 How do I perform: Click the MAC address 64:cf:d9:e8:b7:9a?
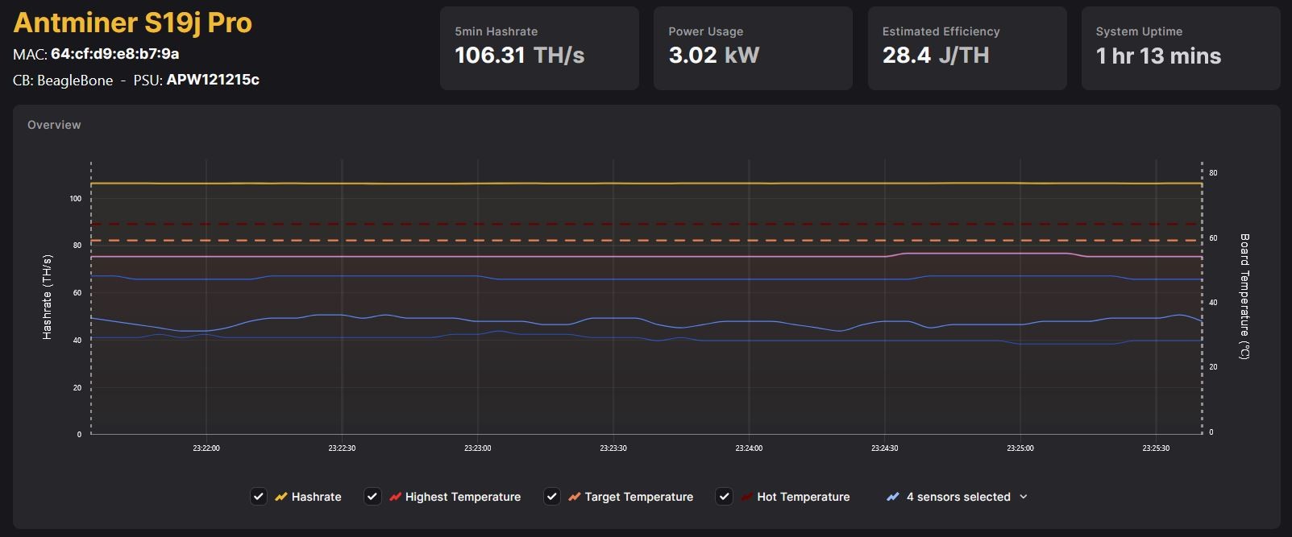tap(115, 54)
